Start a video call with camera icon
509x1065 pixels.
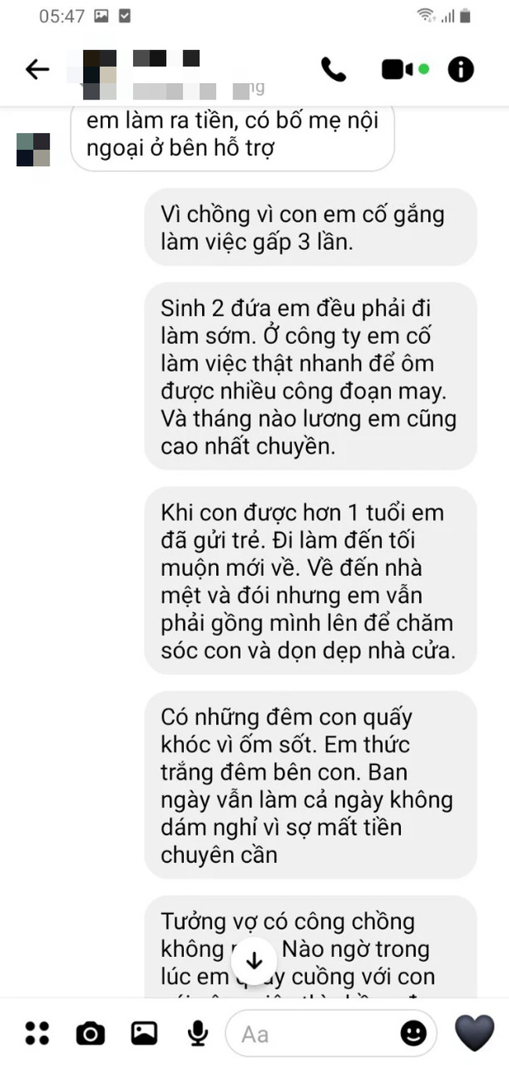404,69
